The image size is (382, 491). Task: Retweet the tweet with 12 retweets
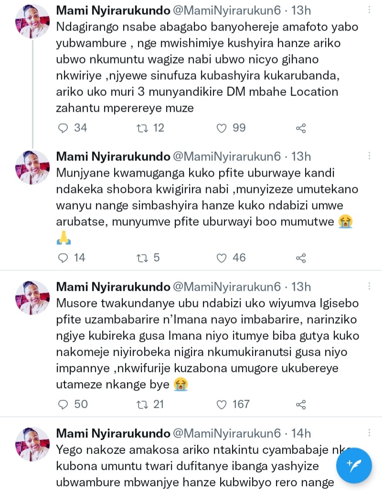coord(143,128)
